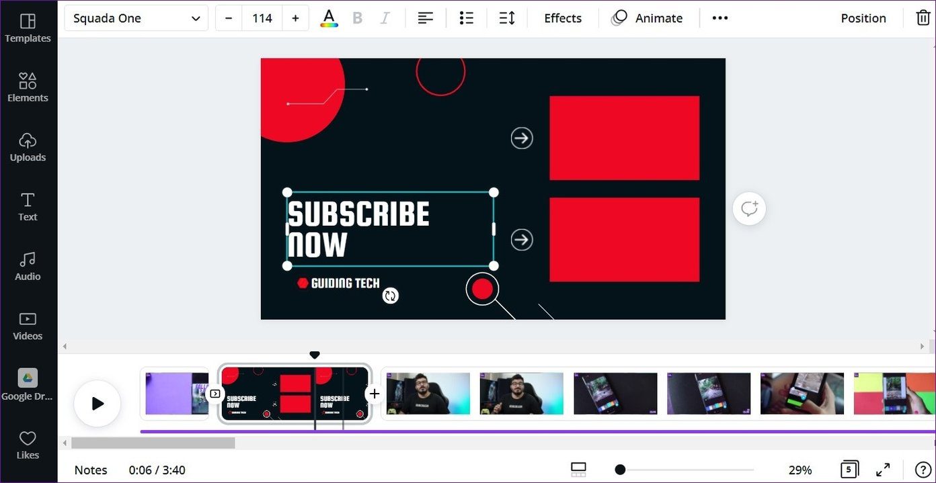Open the Templates panel

(x=28, y=29)
